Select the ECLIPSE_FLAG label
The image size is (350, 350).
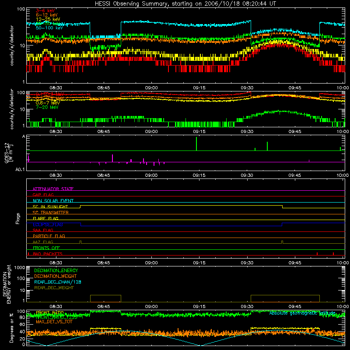[48, 224]
